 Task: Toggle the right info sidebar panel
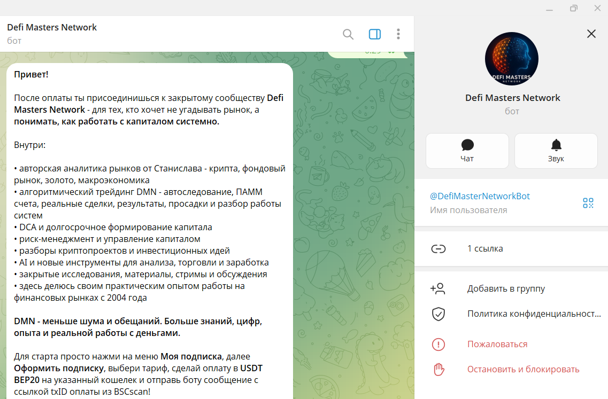point(374,34)
